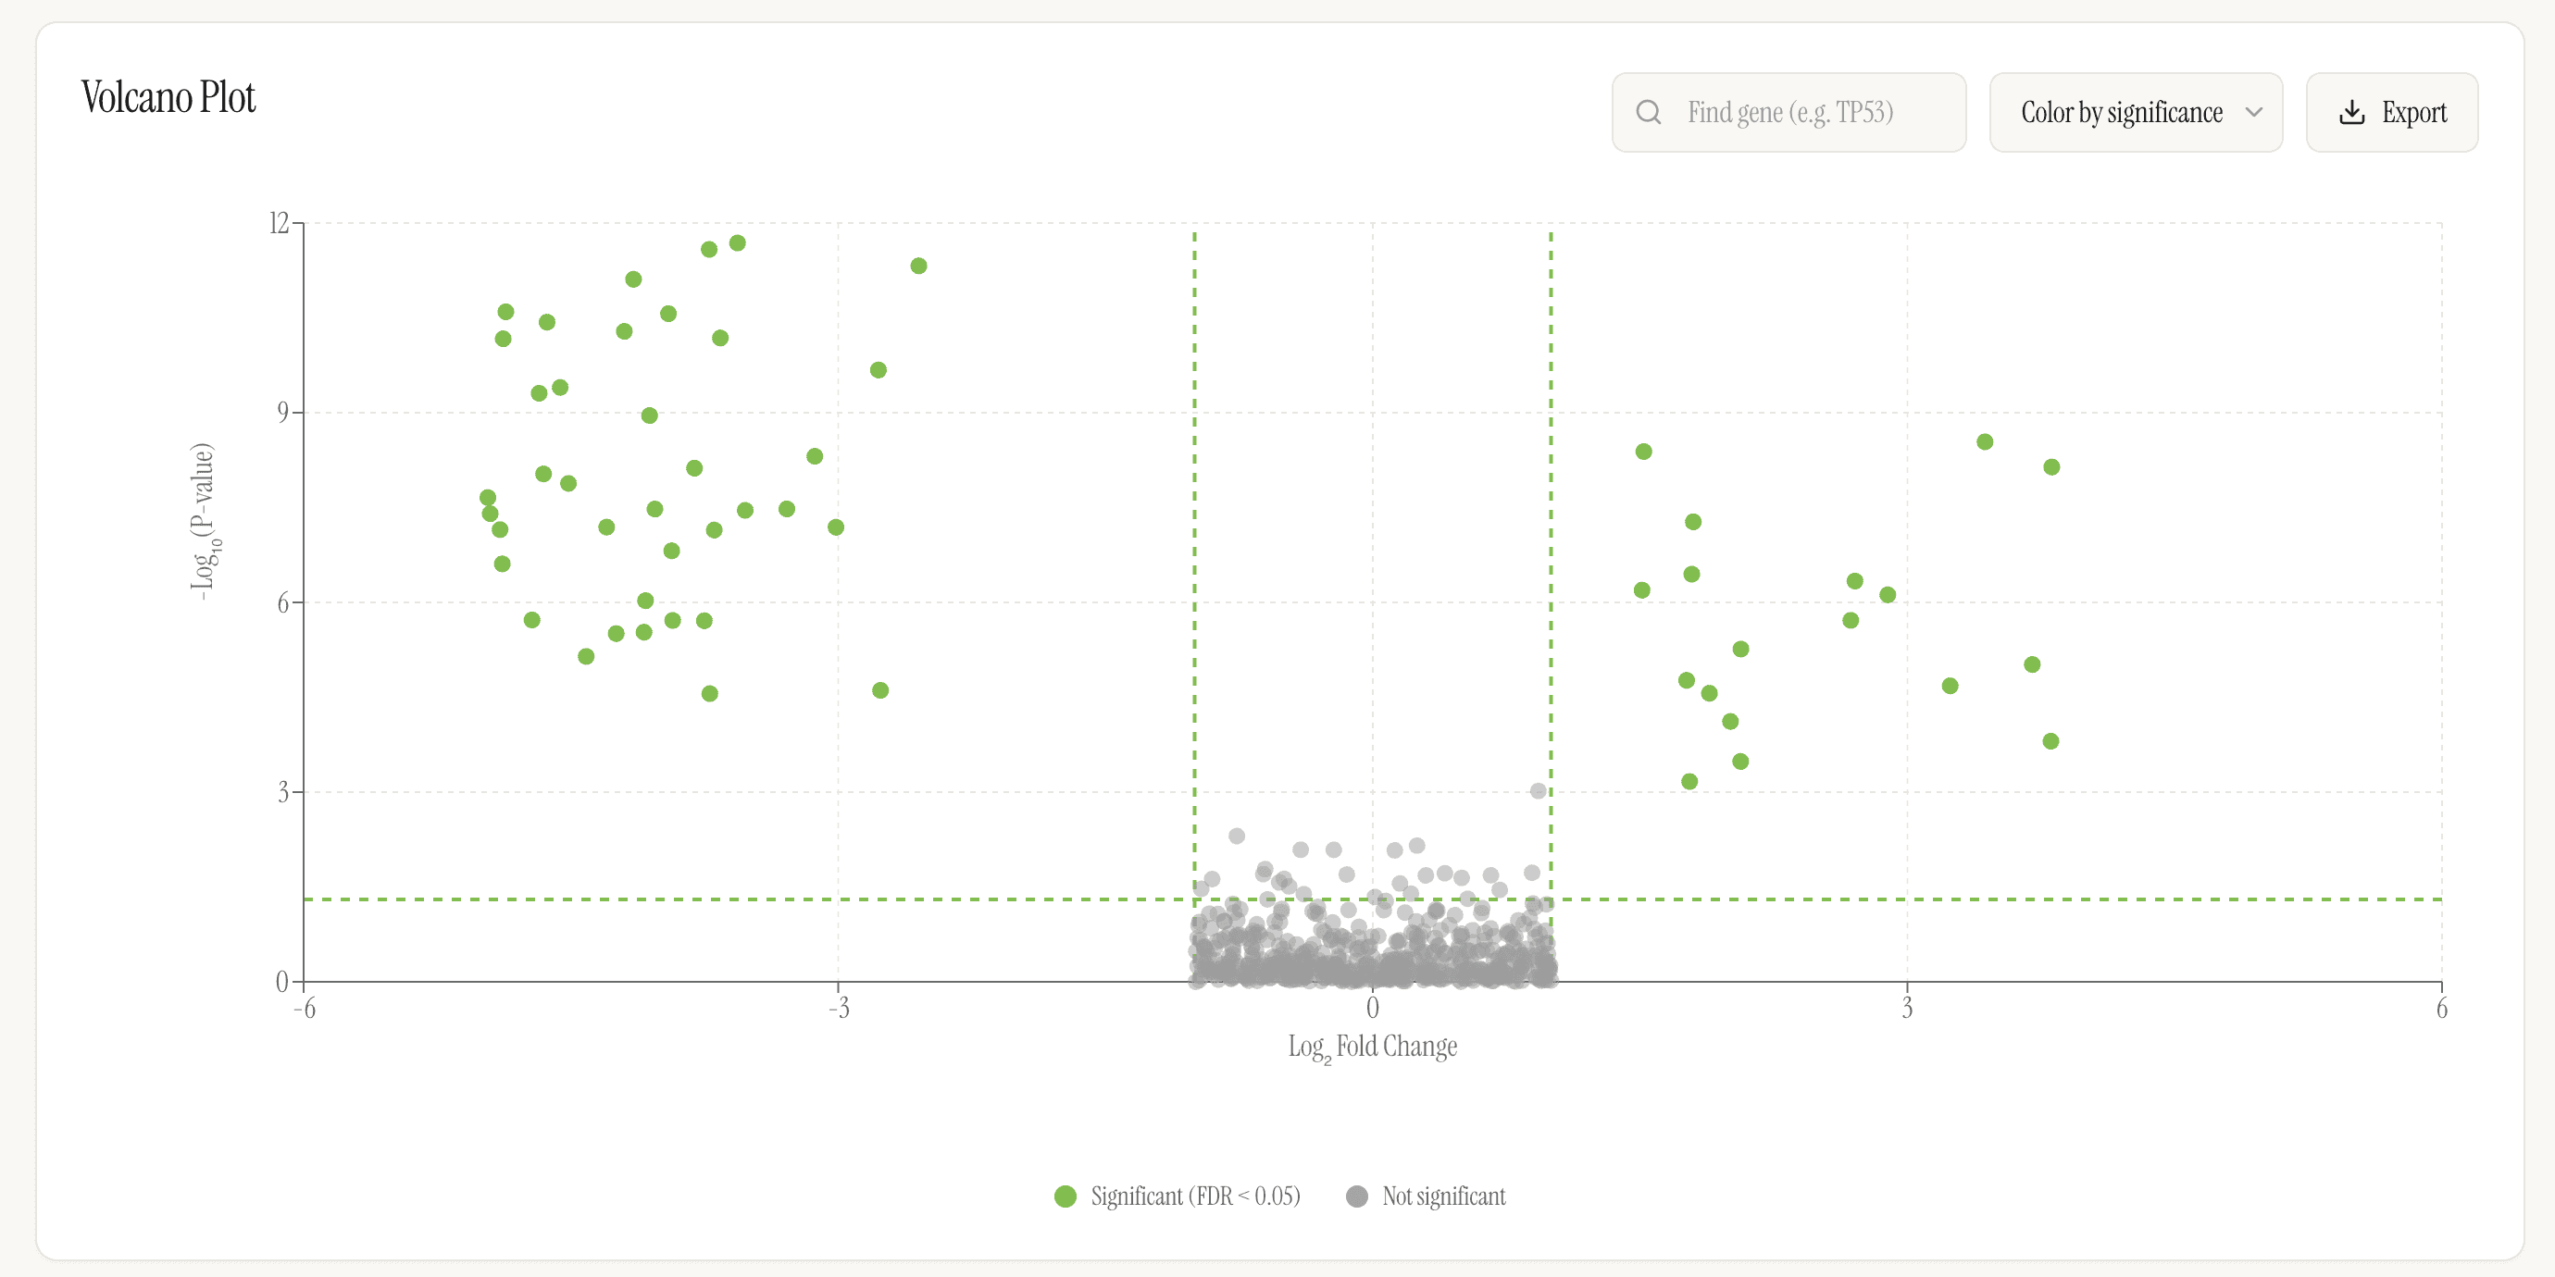Select the isolated gray point near y=3
2555x1277 pixels.
[1538, 790]
